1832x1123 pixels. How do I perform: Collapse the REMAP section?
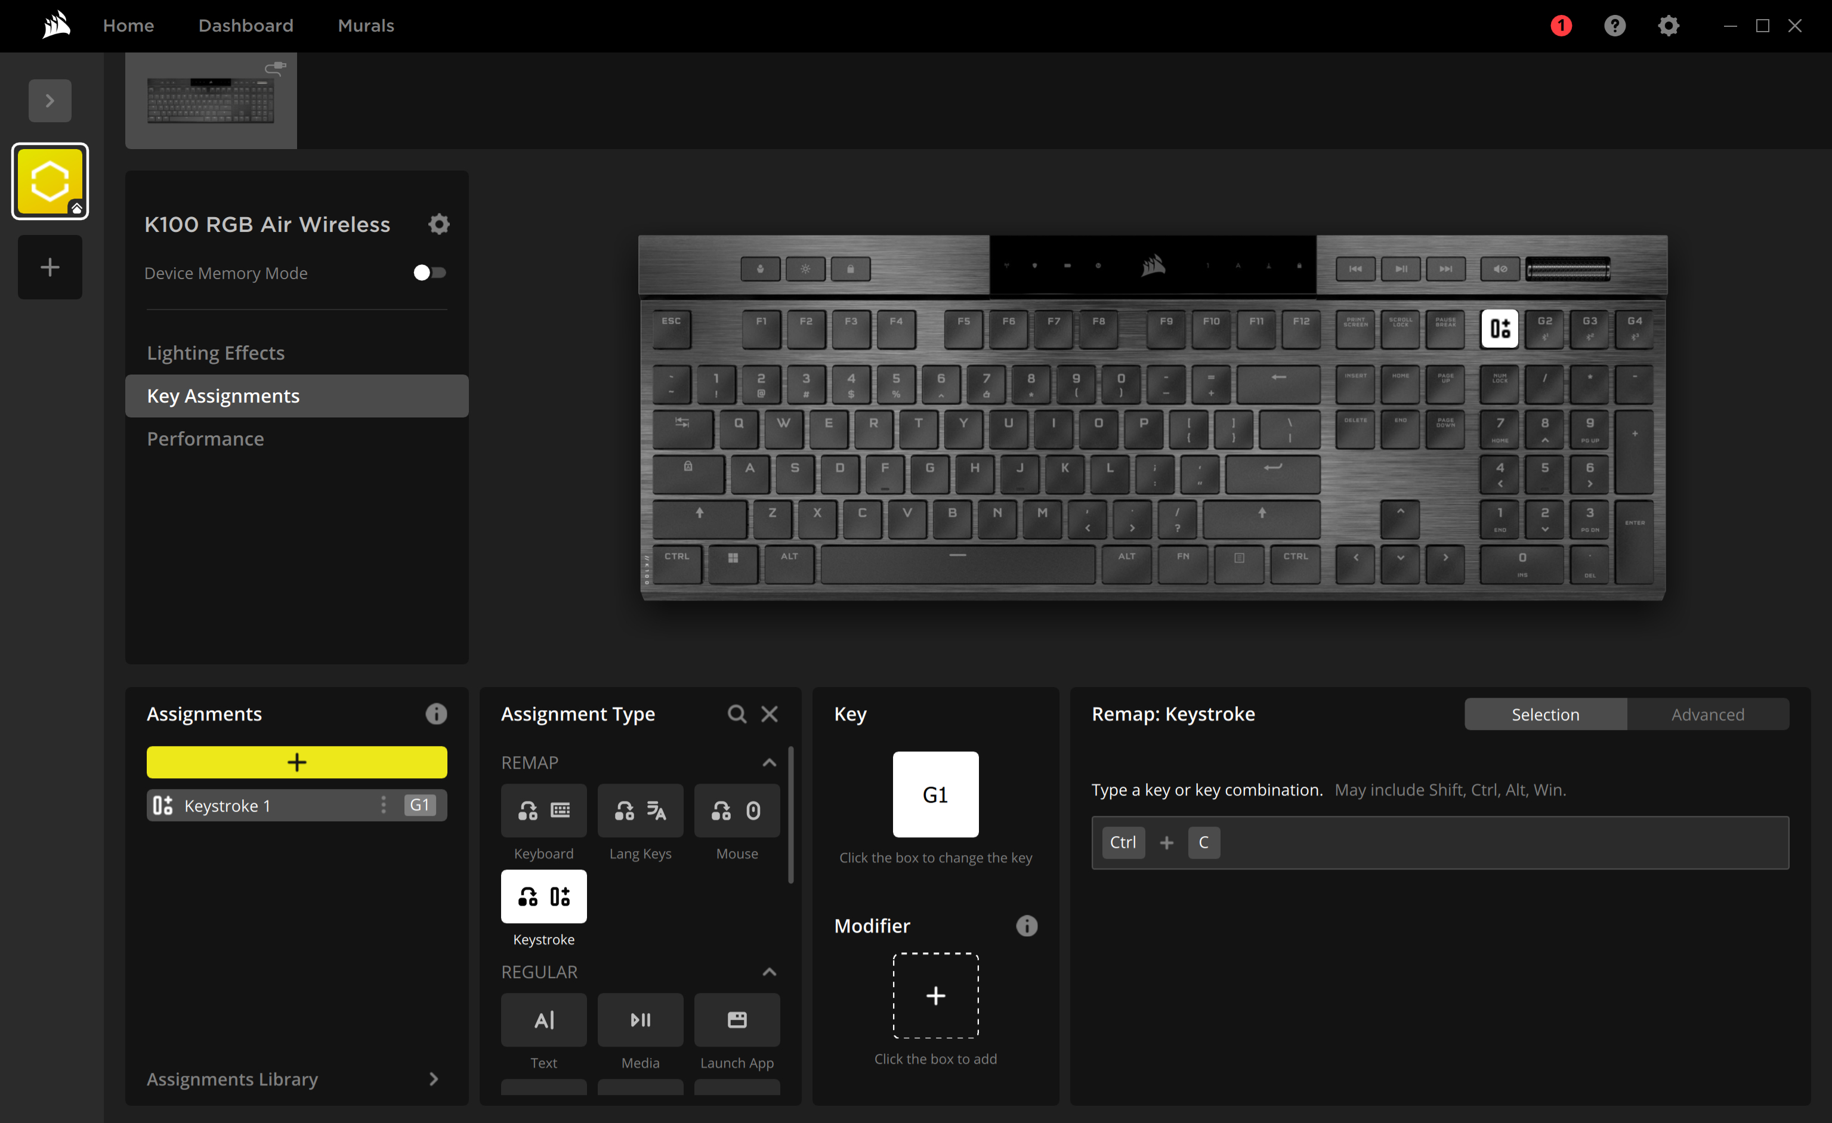click(769, 763)
